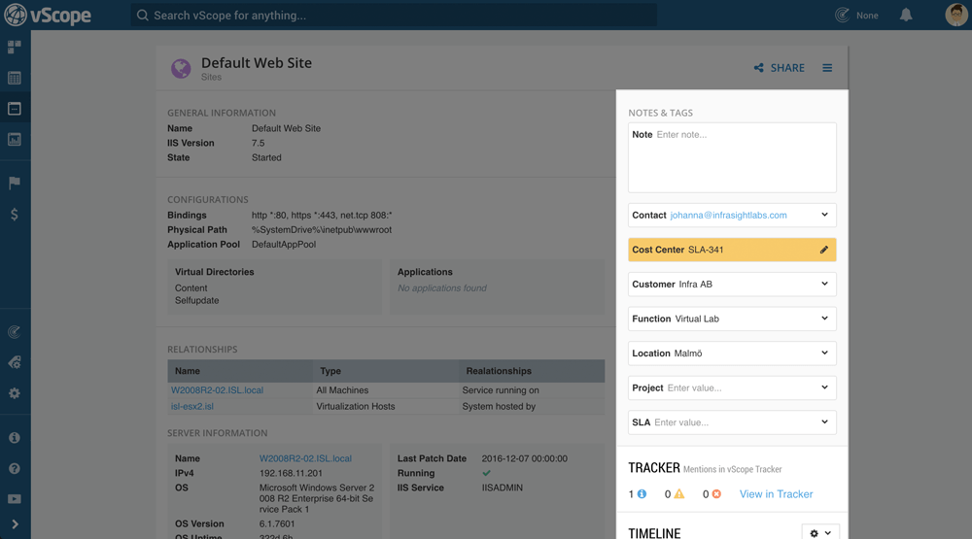This screenshot has width=972, height=539.
Task: Select the properties page sidebar icon
Action: coord(15,109)
